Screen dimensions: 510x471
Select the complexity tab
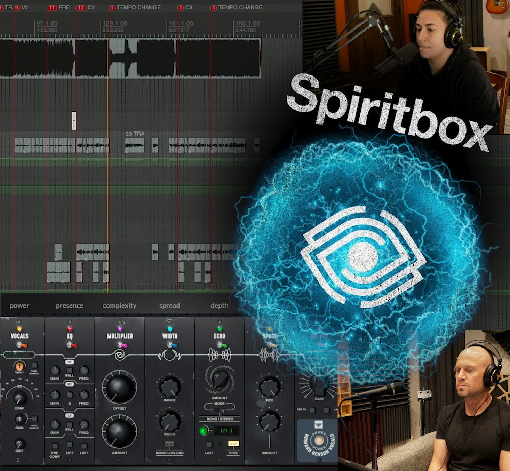(120, 306)
